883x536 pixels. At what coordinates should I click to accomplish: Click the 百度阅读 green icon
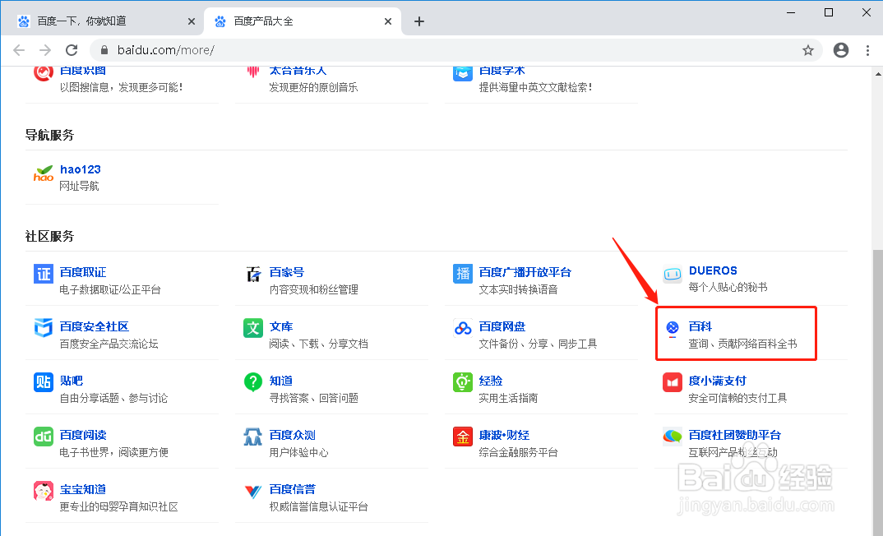pos(44,437)
